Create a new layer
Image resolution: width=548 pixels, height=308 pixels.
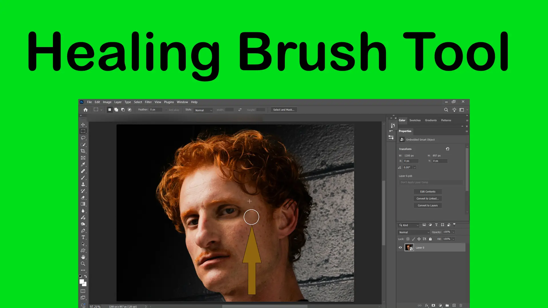point(454,305)
